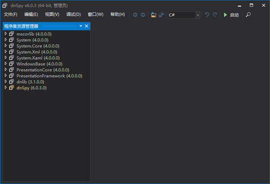270x184 pixels.
Task: Expand the PresentationFramework node
Action: point(6,75)
